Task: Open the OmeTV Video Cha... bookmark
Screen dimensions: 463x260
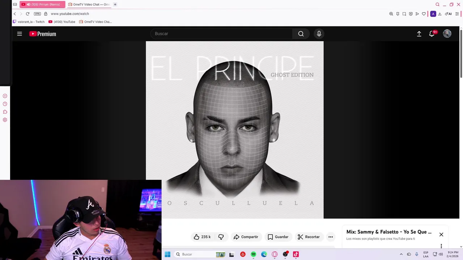Action: click(95, 22)
